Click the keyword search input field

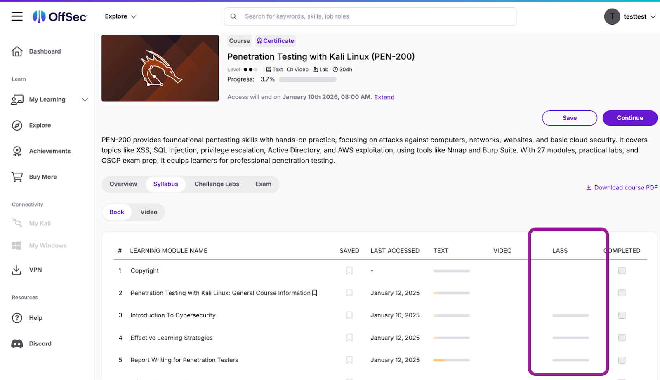(370, 16)
